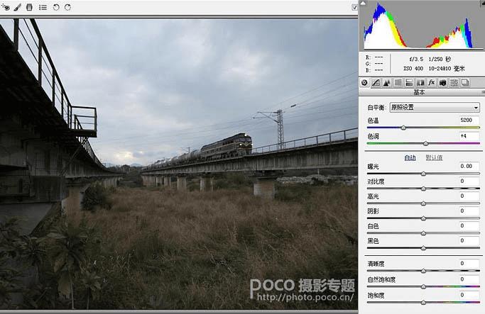This screenshot has width=485, height=314.
Task: Focus the 饱和度 value field
Action: coord(469,295)
